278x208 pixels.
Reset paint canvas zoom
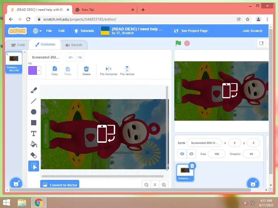(x=155, y=185)
